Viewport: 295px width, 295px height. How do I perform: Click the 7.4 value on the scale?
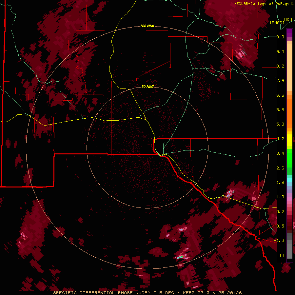point(280,81)
